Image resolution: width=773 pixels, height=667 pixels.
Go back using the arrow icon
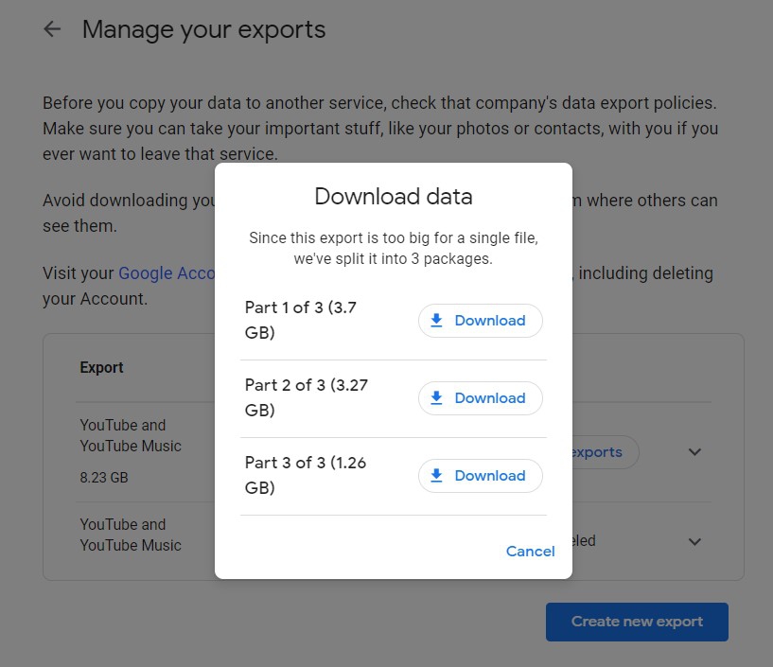pyautogui.click(x=52, y=29)
